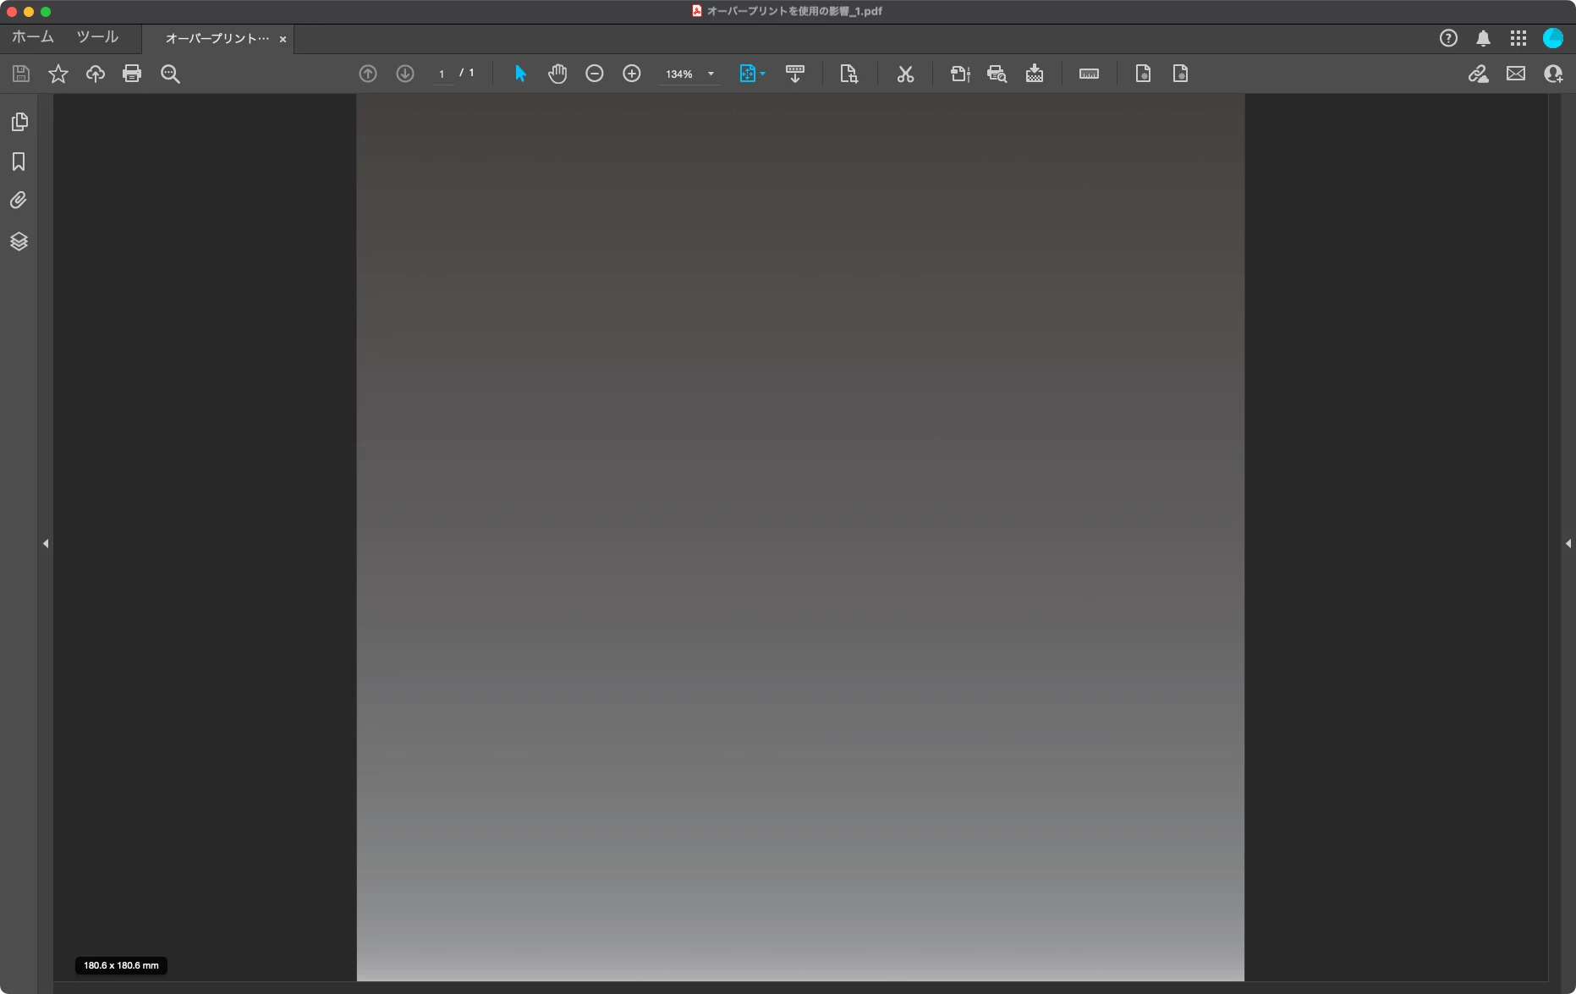Select the オーバープリント document tab
Screen dimensions: 1576x994
click(217, 39)
